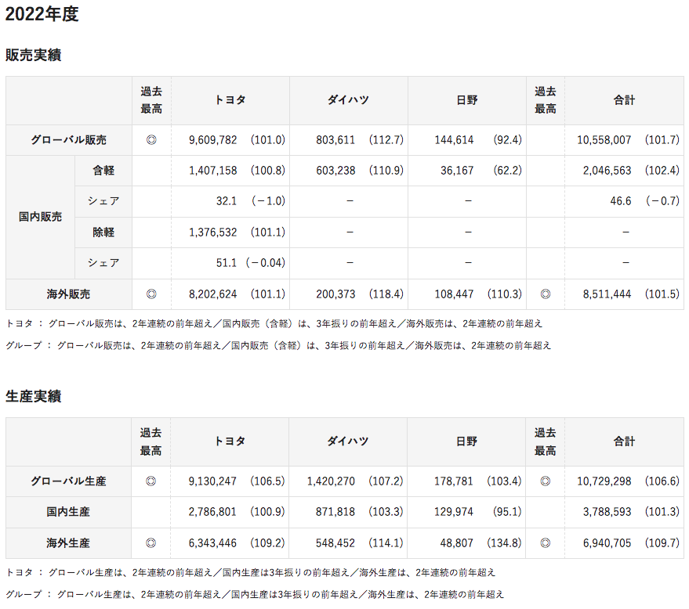The width and height of the screenshot is (689, 609).
Task: Click the ◎ record mark in グローバル販売 row
Action: tap(151, 140)
